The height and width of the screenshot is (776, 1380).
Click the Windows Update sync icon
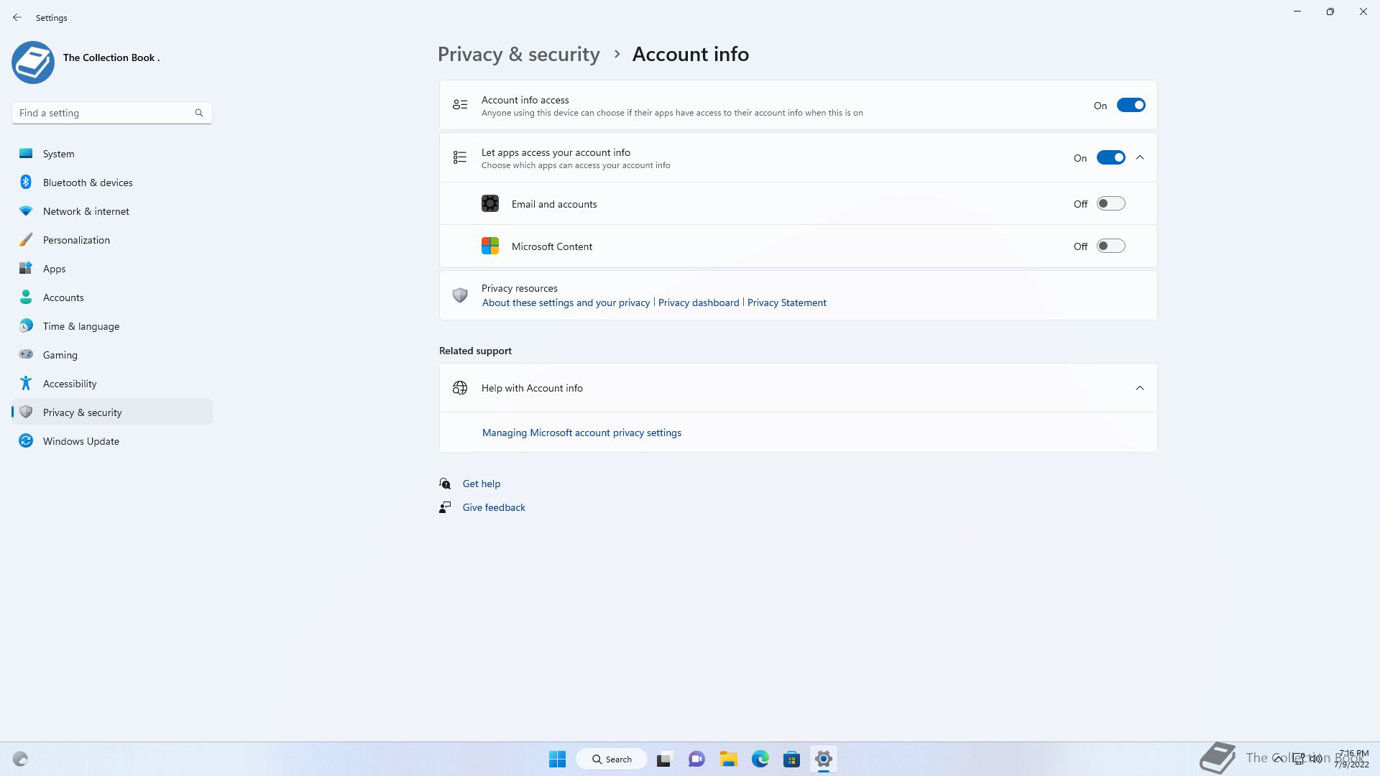[26, 440]
